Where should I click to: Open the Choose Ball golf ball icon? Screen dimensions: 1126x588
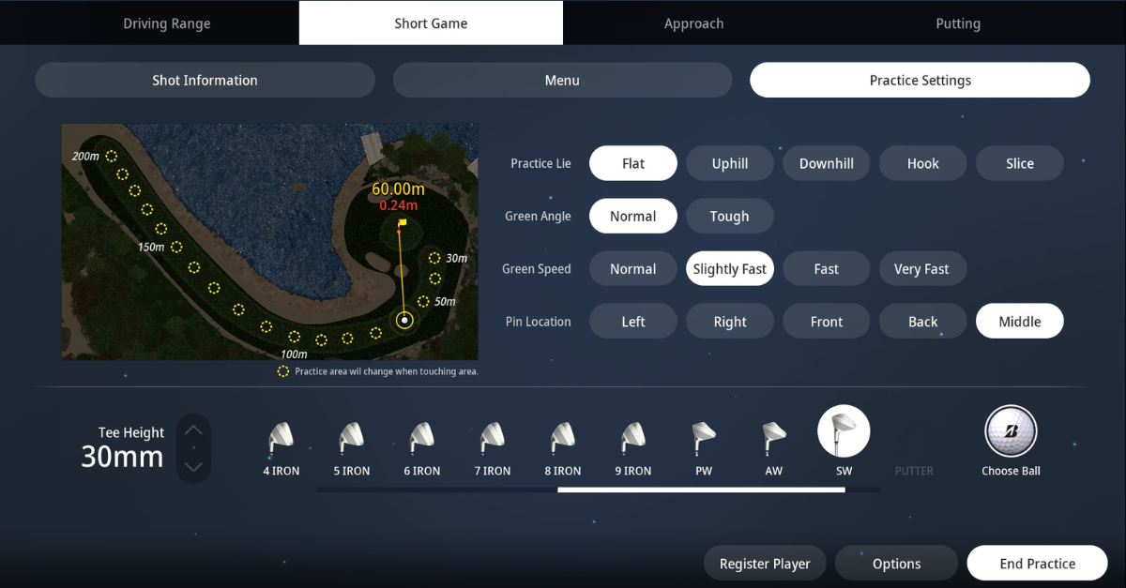pos(1011,432)
